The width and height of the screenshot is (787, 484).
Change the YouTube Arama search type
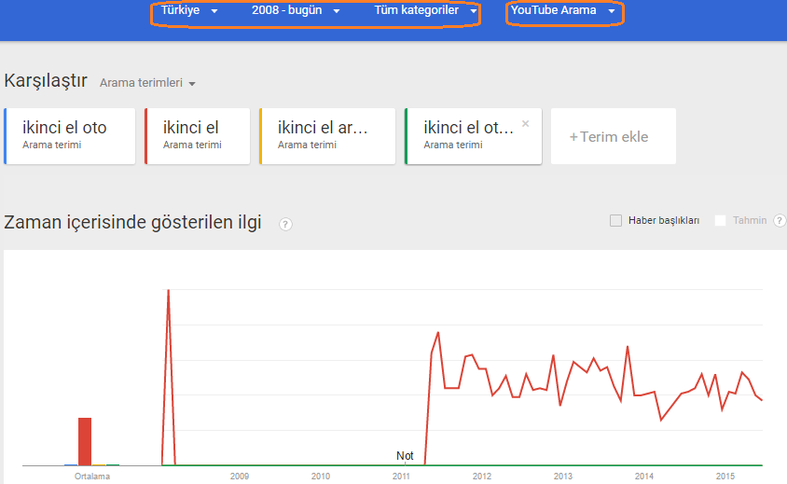point(562,10)
